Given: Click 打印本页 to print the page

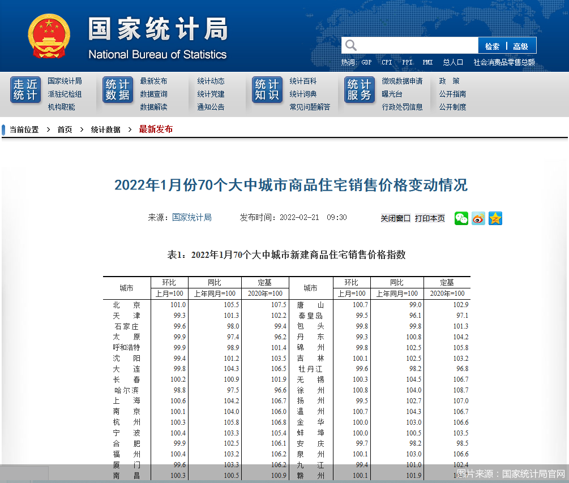Looking at the screenshot, I should pyautogui.click(x=430, y=218).
